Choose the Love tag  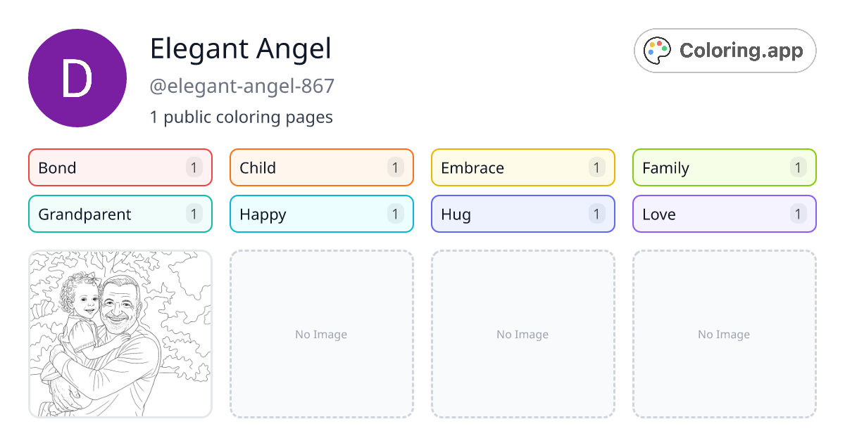(x=725, y=214)
